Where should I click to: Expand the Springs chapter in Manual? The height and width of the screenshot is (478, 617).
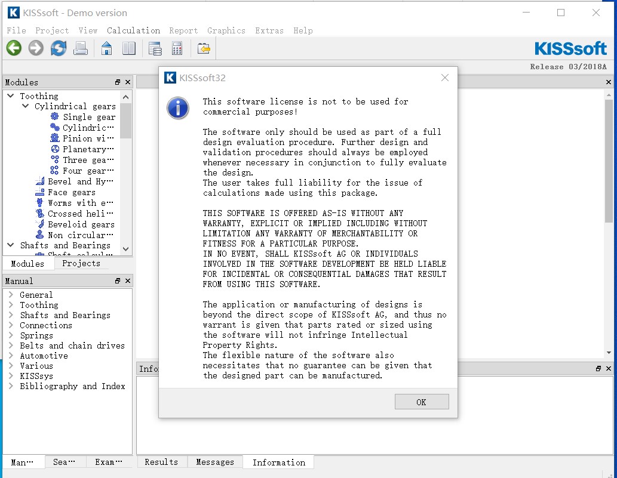(11, 335)
